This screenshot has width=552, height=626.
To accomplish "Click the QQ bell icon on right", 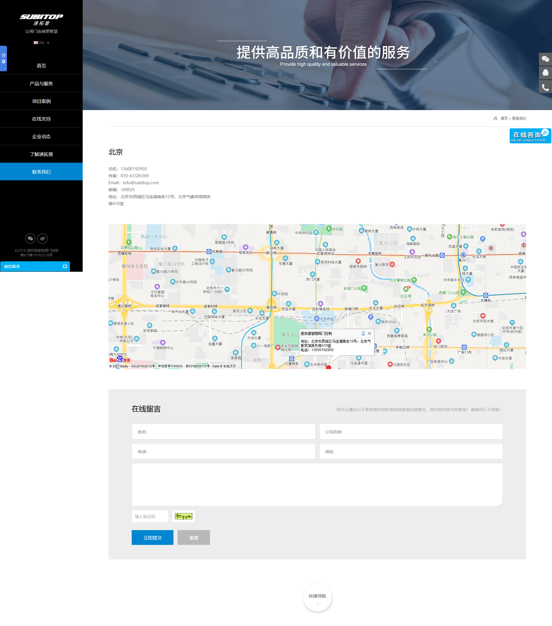I will coord(545,73).
